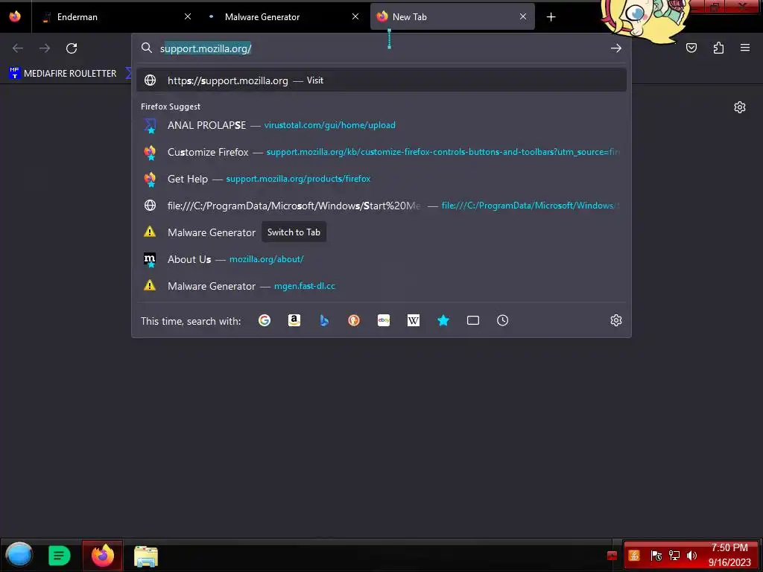Close the New Tab tab
The image size is (763, 572).
[x=523, y=16]
